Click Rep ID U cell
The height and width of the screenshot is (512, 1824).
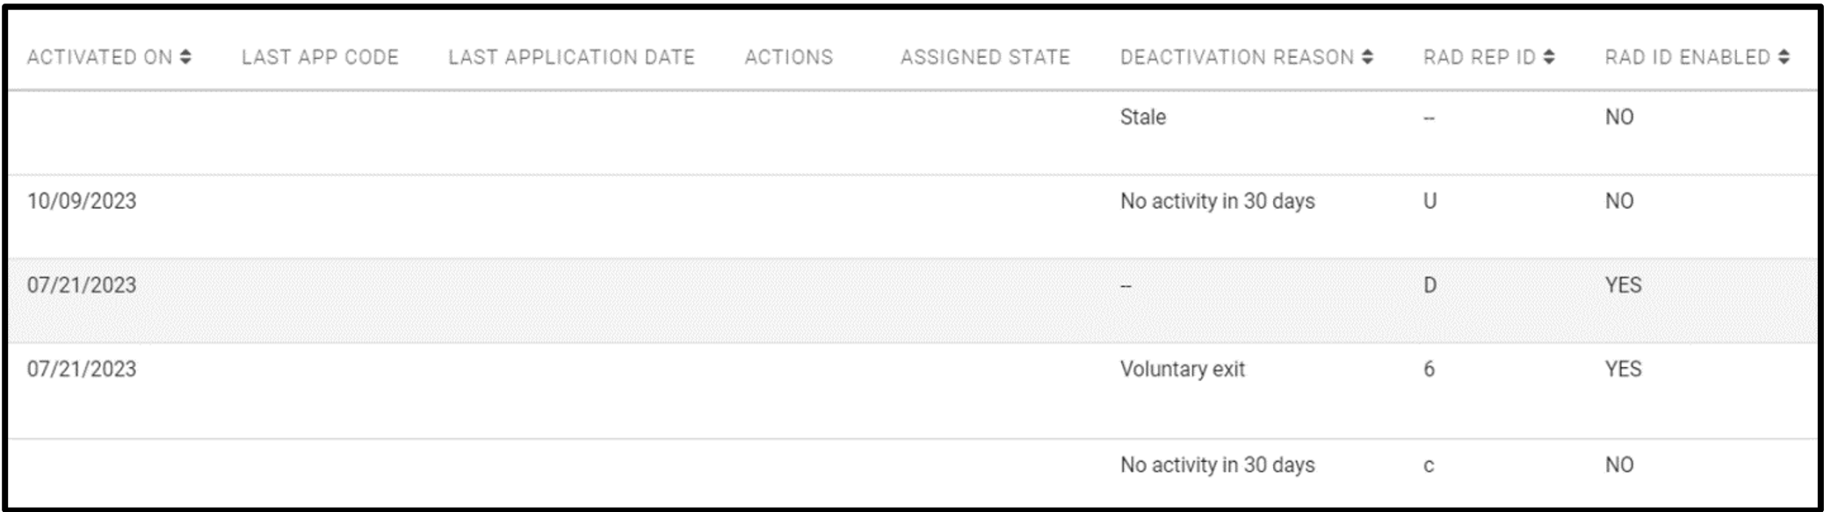pos(1430,201)
